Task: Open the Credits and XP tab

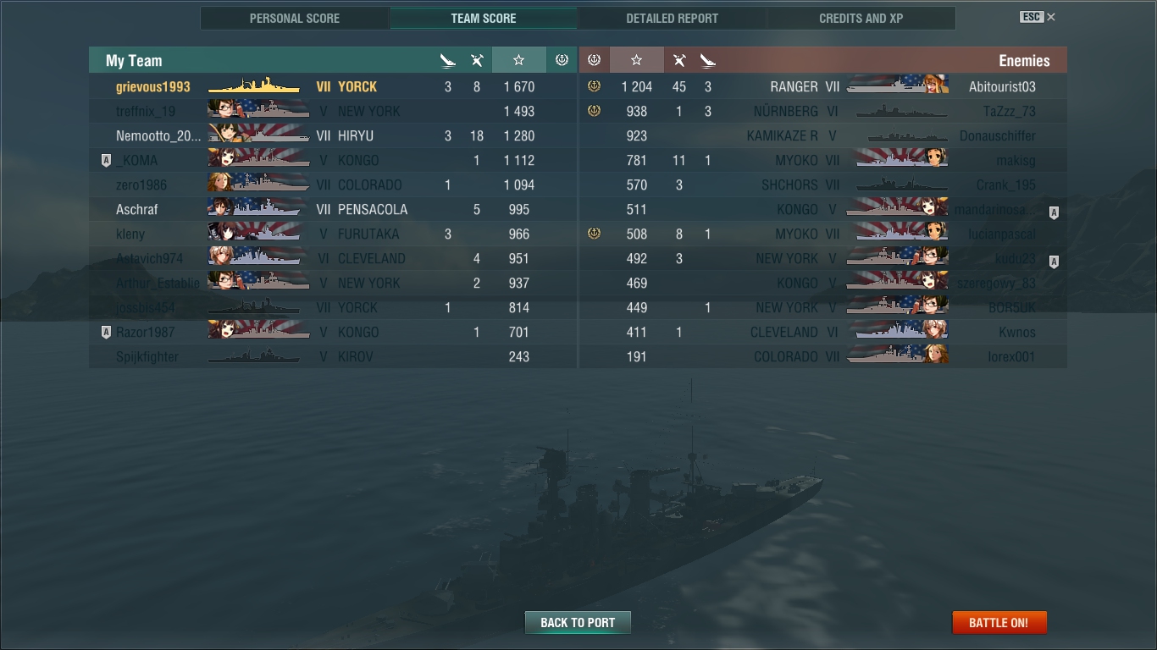Action: pos(861,18)
